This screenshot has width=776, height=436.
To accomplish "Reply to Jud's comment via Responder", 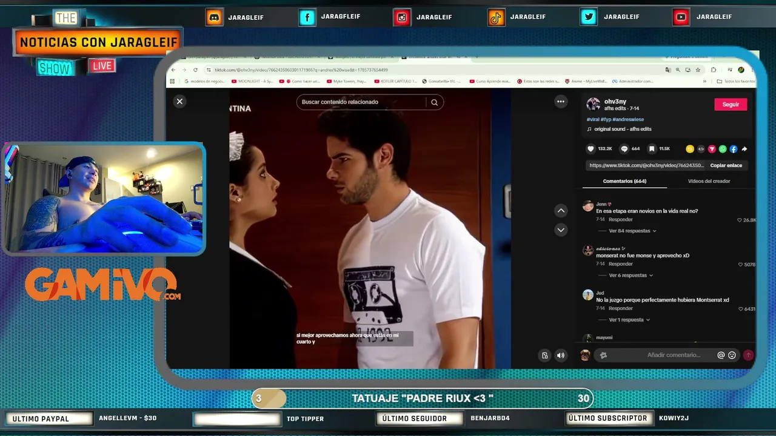I will (x=620, y=309).
